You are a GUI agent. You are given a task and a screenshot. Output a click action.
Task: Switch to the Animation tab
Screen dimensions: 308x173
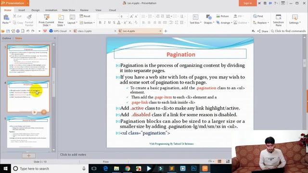51,10
